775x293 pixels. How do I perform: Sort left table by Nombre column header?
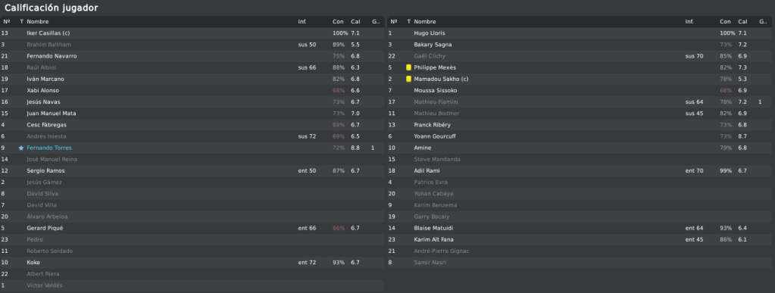click(x=38, y=22)
